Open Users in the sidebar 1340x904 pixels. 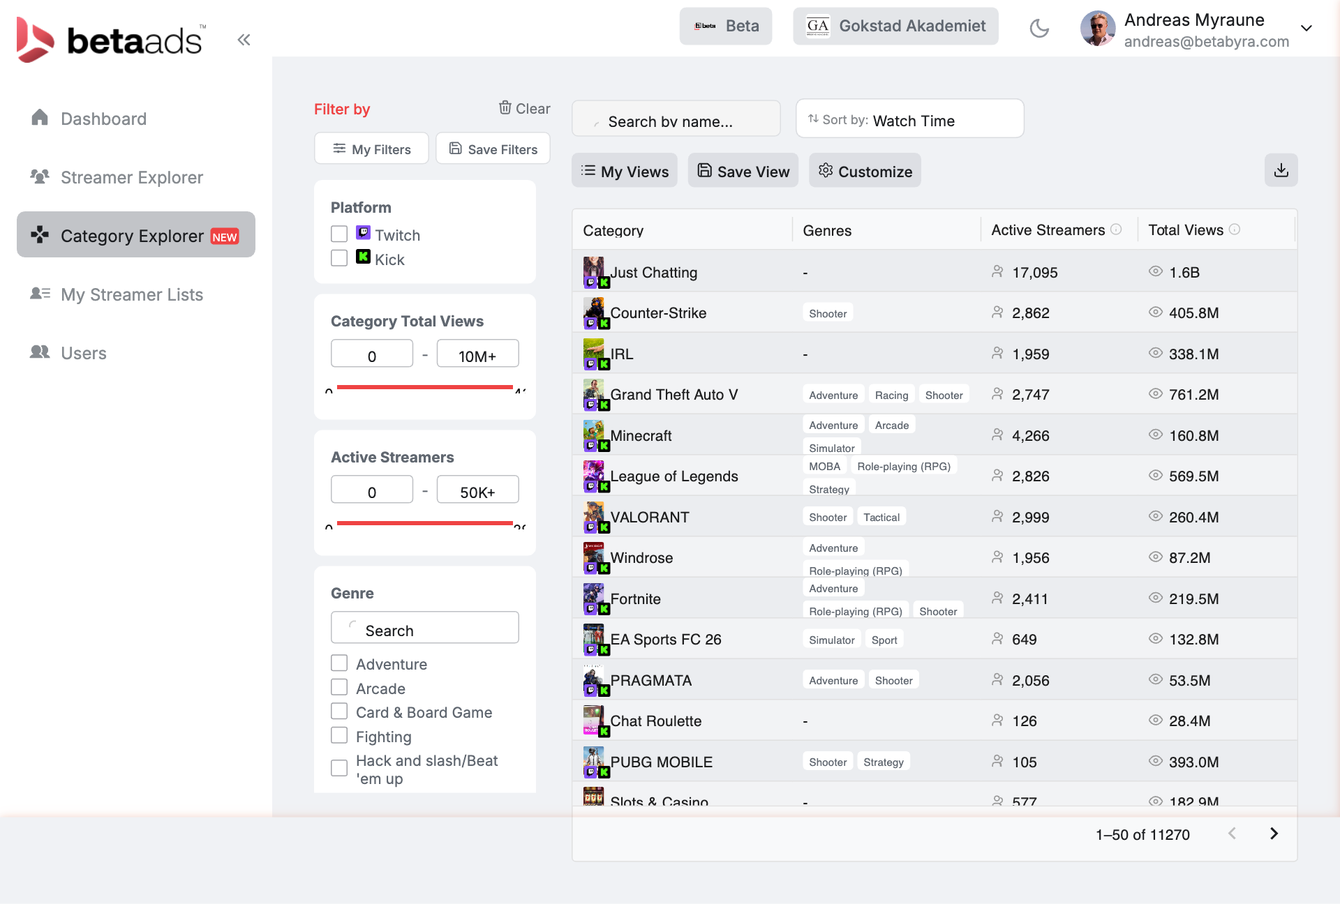click(x=136, y=352)
